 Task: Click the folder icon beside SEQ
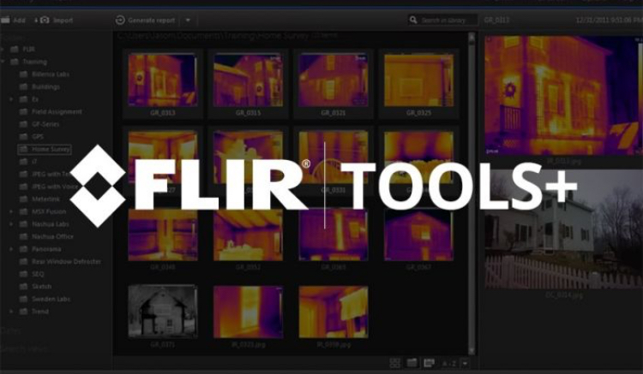pos(24,274)
